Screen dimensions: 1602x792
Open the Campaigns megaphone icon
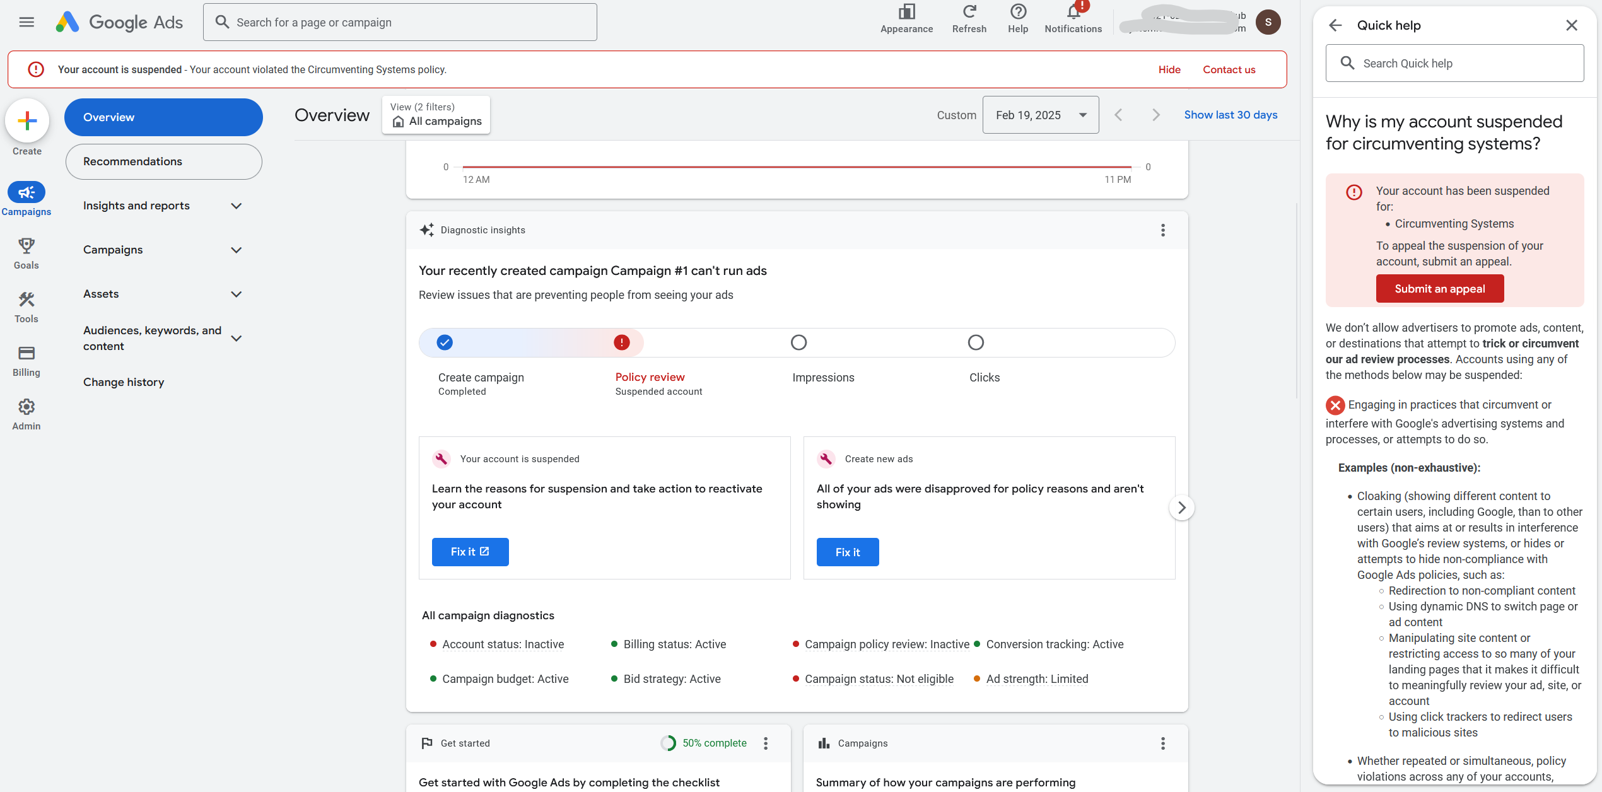coord(26,192)
